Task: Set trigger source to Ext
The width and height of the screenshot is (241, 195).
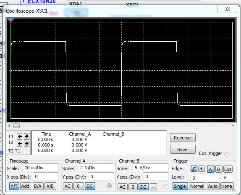Action: (x=228, y=169)
